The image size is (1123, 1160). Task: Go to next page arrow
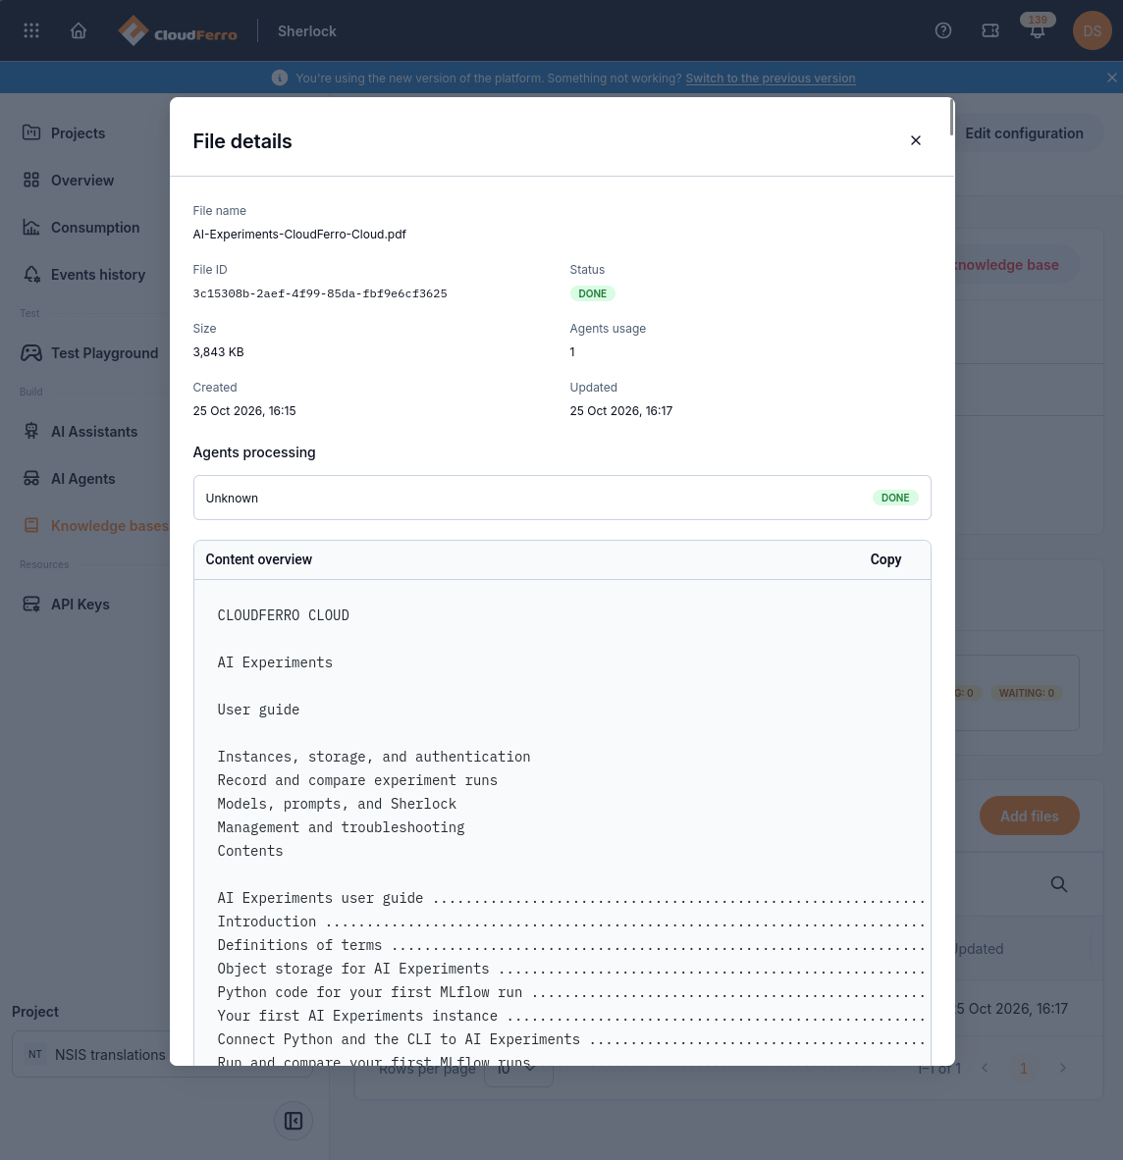tap(1062, 1068)
